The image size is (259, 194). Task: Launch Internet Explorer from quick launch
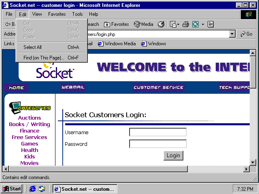[32, 189]
